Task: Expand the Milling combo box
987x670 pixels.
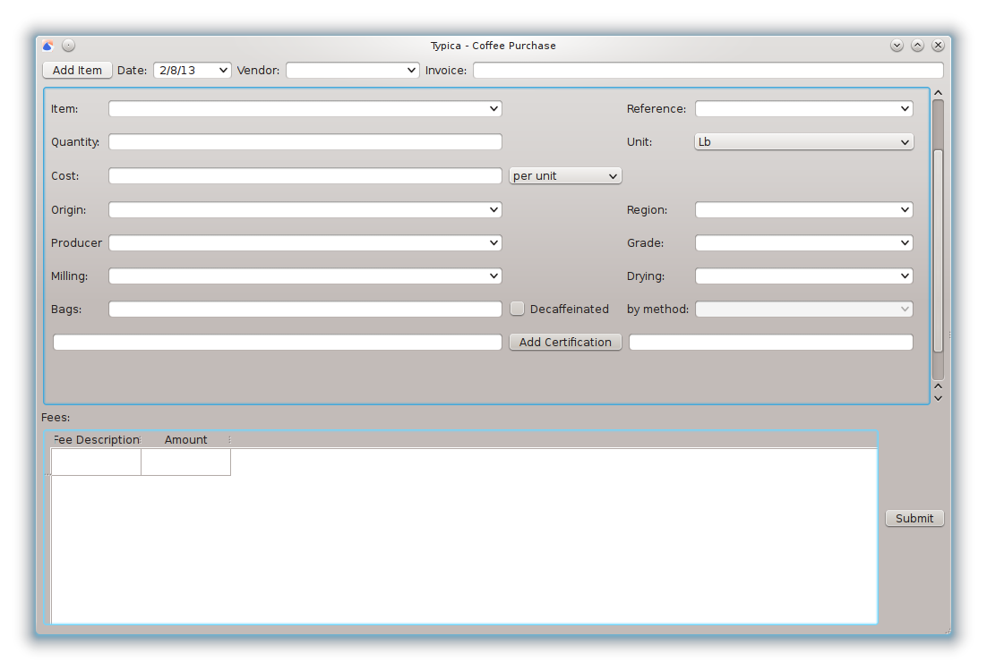Action: (305, 276)
